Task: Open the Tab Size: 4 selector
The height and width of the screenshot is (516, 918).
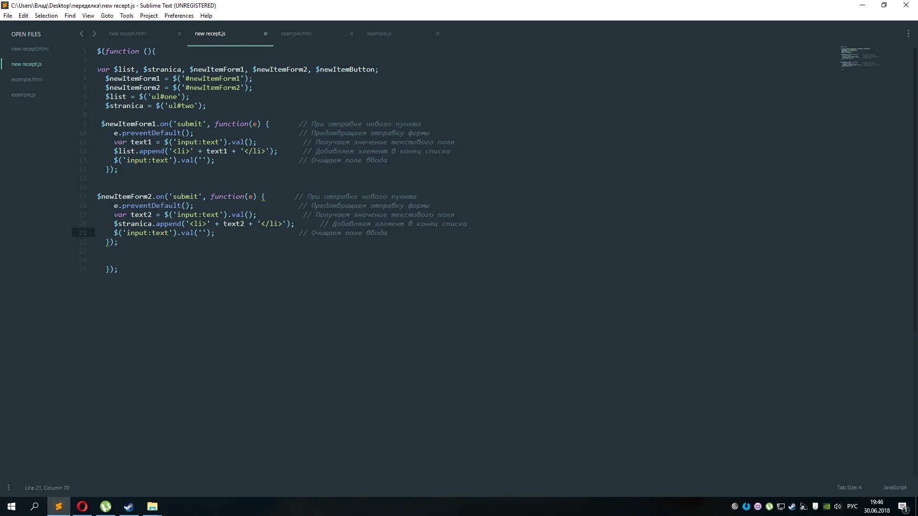Action: click(x=849, y=487)
